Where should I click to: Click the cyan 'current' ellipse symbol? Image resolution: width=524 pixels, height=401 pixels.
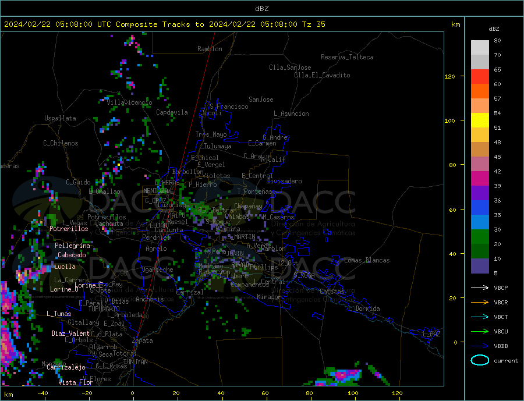coord(480,360)
